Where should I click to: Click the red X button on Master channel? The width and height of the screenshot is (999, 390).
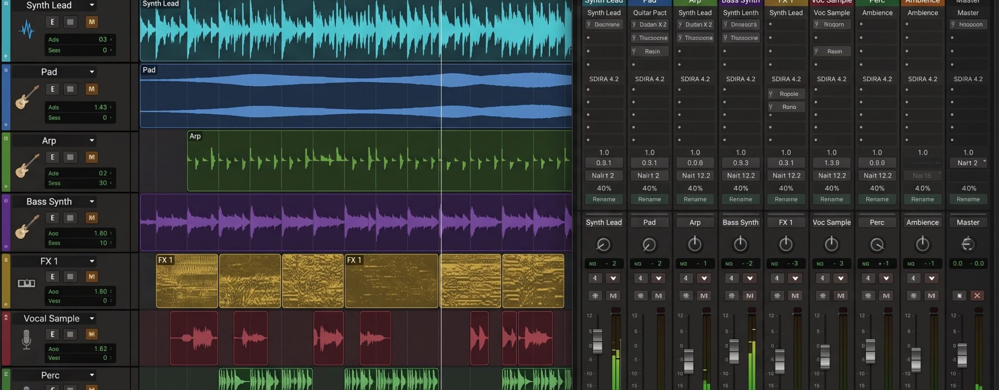(977, 296)
